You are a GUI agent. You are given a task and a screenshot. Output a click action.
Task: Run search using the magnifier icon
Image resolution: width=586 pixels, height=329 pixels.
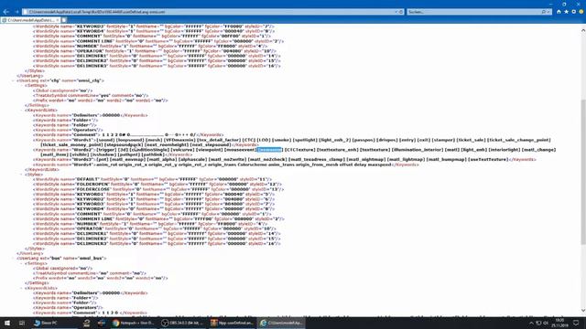click(x=543, y=12)
